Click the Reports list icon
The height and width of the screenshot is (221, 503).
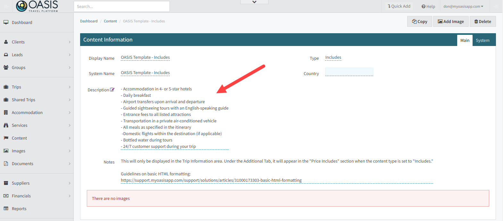click(6, 209)
